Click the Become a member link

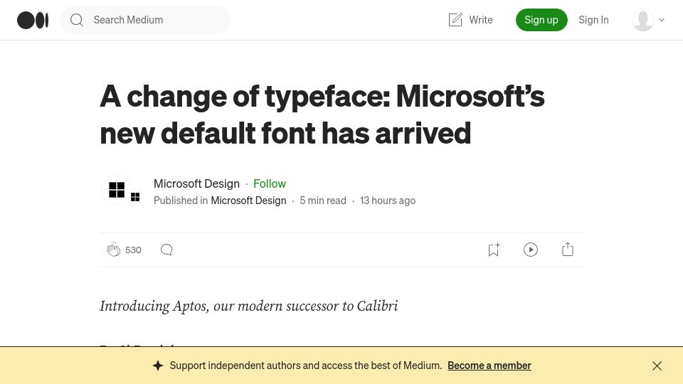point(489,366)
